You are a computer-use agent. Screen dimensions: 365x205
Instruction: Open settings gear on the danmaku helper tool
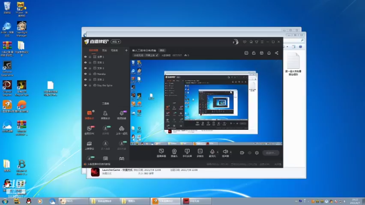tap(94, 111)
